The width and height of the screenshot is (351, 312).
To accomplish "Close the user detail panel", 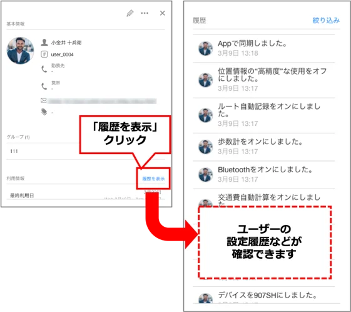I will click(x=163, y=13).
